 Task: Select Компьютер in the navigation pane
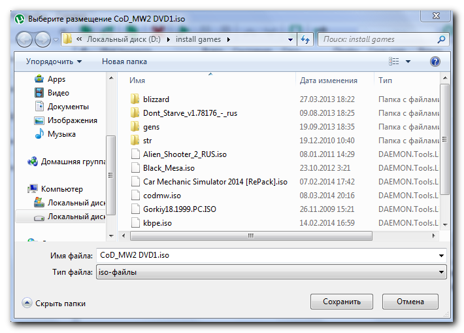coord(55,189)
